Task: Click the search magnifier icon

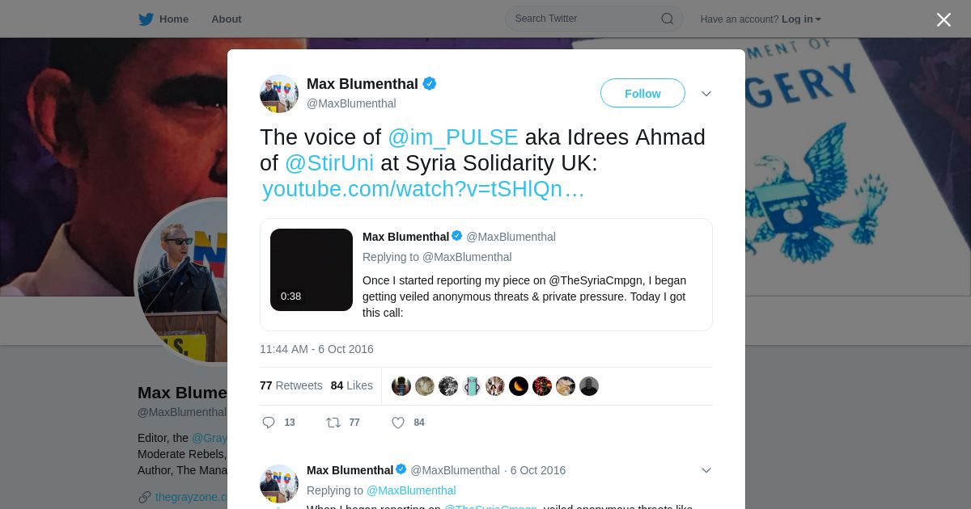Action: point(668,19)
